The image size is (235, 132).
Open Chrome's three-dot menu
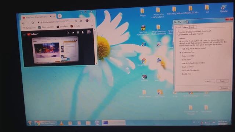tap(92, 20)
